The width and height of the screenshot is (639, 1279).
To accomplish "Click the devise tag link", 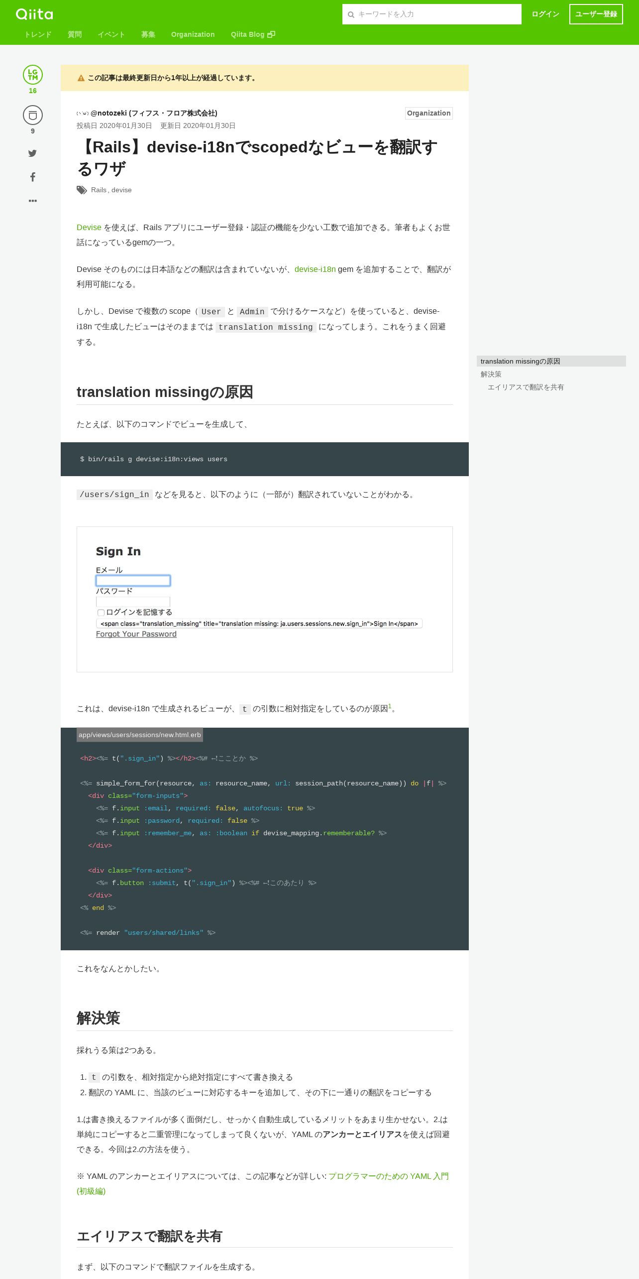I will point(121,190).
